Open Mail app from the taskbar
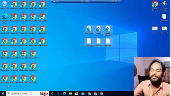The height and width of the screenshot is (96, 171). tap(83, 94)
